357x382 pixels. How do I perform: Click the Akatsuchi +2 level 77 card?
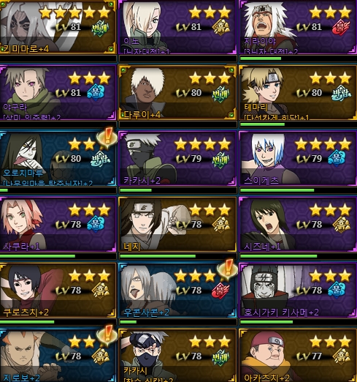[298, 355]
